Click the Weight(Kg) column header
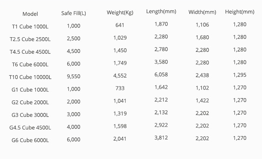 coord(120,13)
